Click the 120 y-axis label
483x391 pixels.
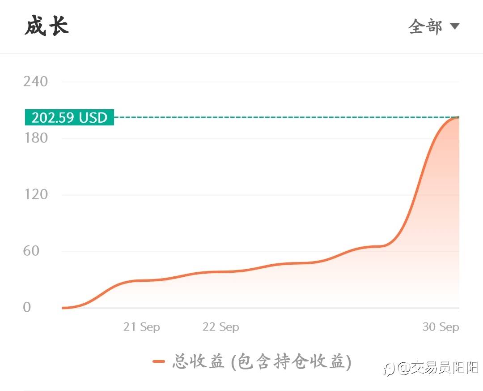pyautogui.click(x=36, y=194)
